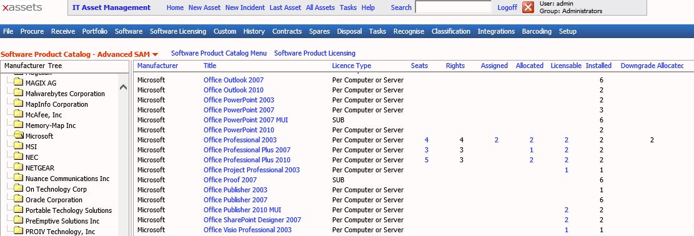Open the Software Product Catalog dropdown arrow

[156, 54]
